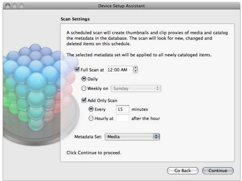Click the 15 minutes input field
The height and width of the screenshot is (181, 242).
coord(122,109)
